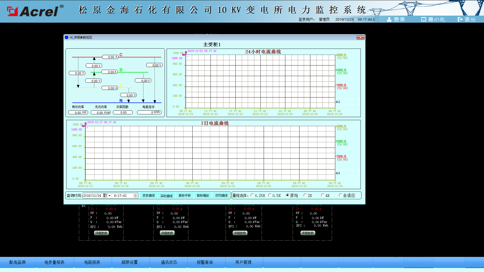The width and height of the screenshot is (484, 272).
Task: Click the 24小时电流曲线 chart title
Action: point(263,52)
